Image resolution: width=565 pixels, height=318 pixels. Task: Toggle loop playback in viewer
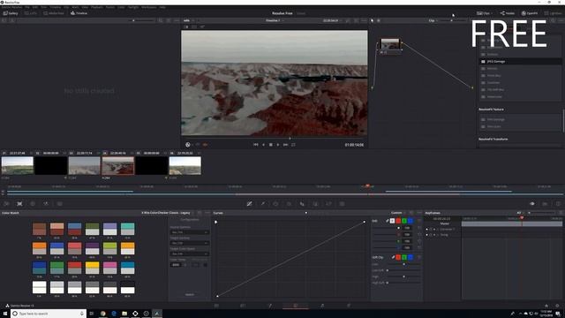pyautogui.click(x=293, y=145)
